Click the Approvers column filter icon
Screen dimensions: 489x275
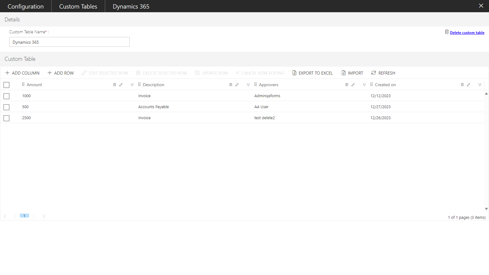(364, 85)
